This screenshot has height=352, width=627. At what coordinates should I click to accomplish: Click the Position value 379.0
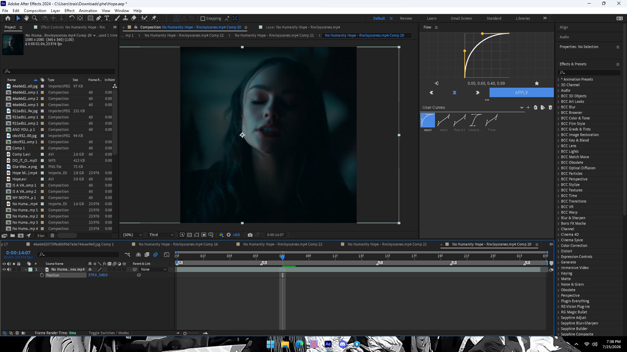coord(92,275)
